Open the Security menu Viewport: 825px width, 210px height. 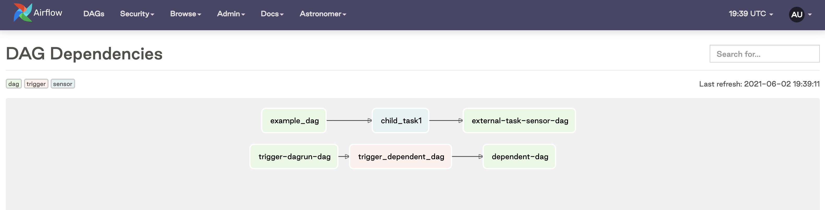coord(137,14)
